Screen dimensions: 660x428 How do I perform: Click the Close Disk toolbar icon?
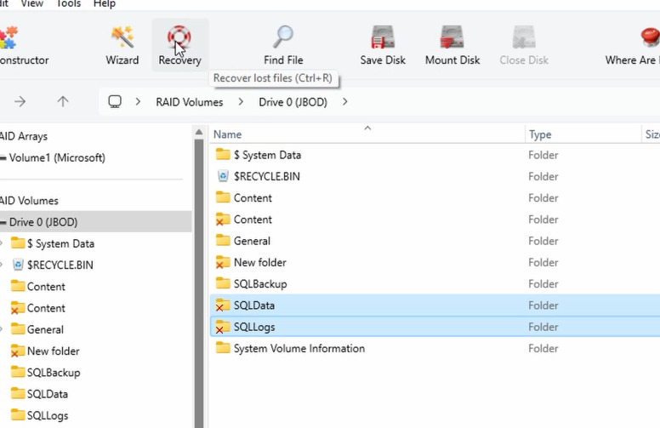tap(524, 37)
